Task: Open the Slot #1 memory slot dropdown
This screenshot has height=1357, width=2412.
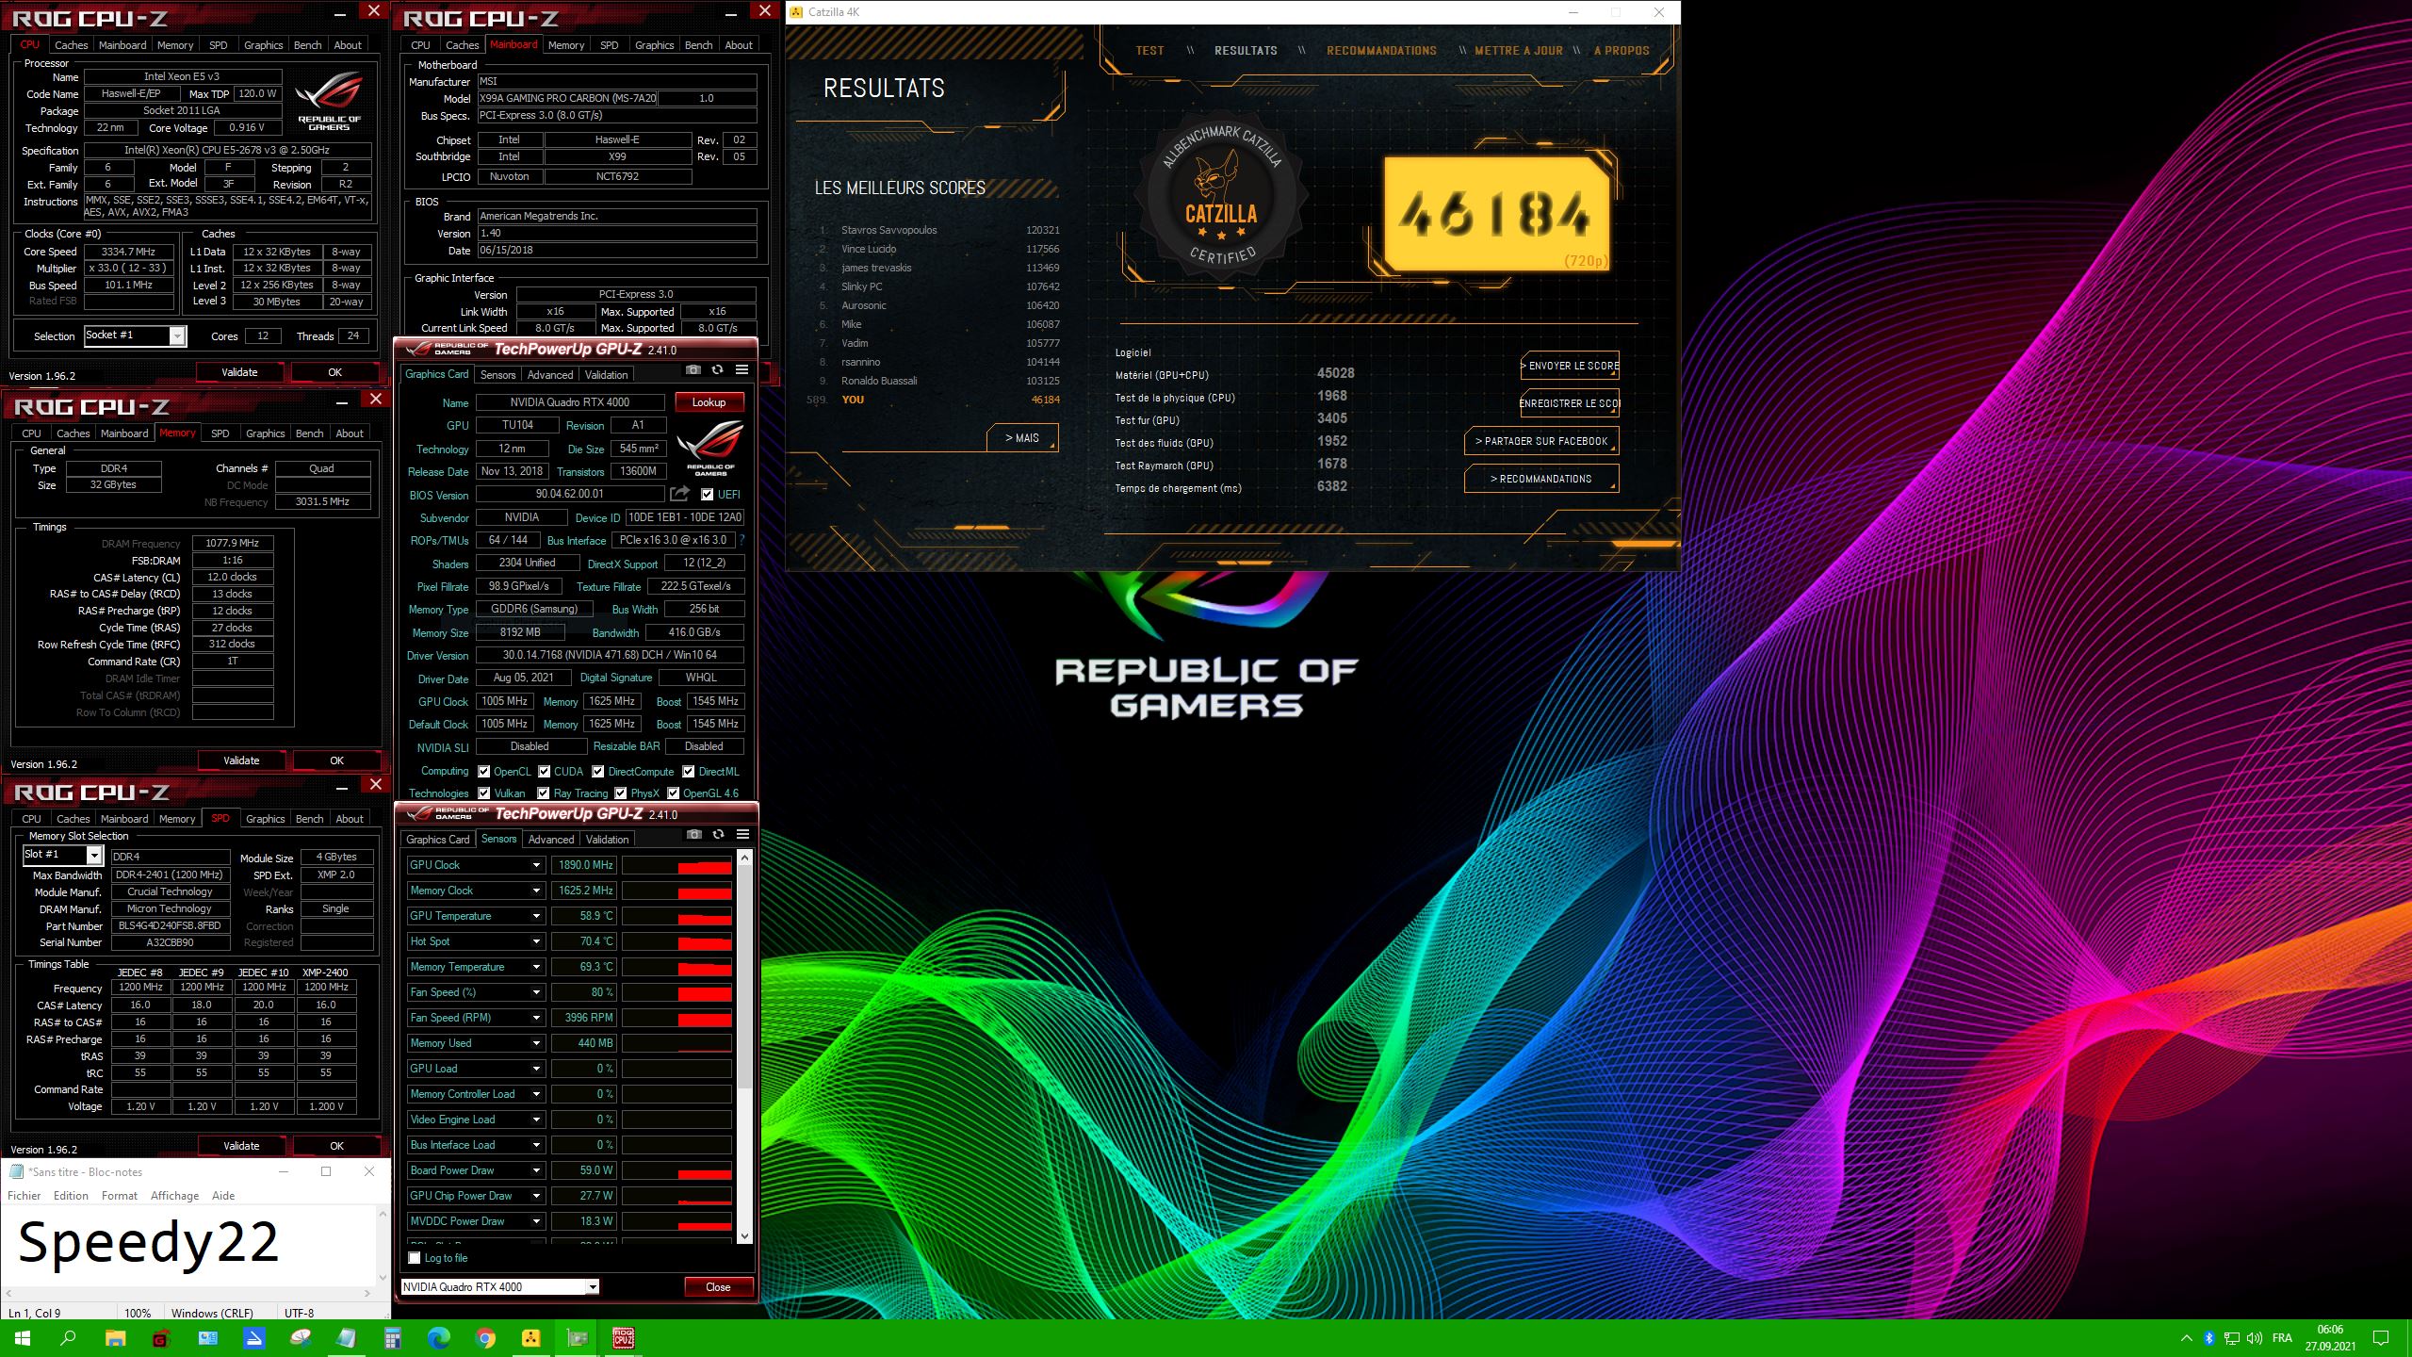Action: coord(94,855)
